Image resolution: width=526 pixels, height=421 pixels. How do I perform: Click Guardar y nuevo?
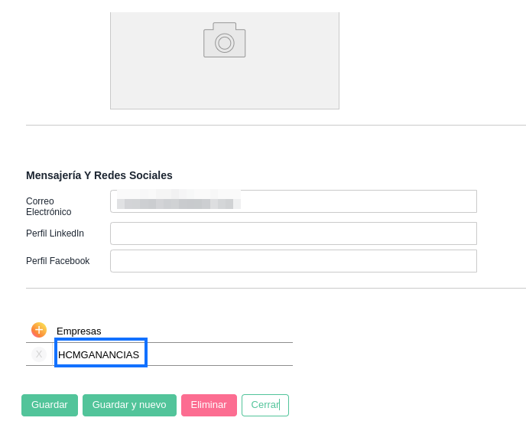pos(129,405)
